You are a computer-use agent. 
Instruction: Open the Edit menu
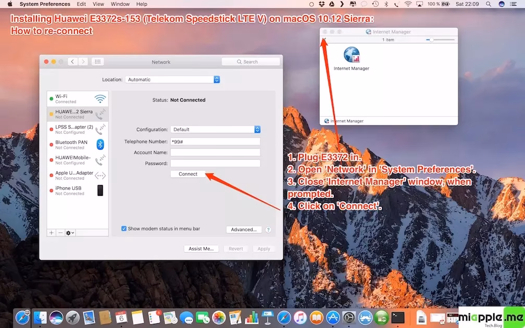81,4
